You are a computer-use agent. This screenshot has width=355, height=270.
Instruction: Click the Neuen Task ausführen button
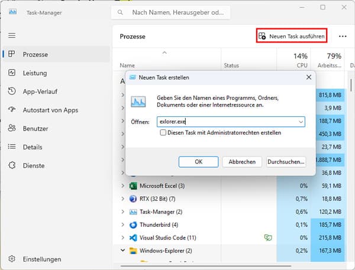pyautogui.click(x=292, y=36)
